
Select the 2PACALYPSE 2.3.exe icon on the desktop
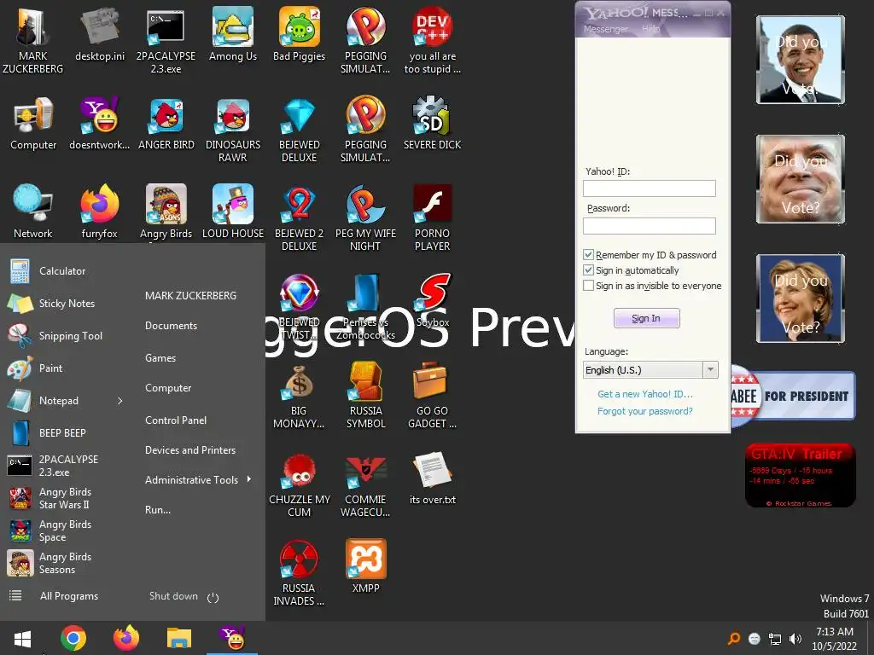coord(166,41)
